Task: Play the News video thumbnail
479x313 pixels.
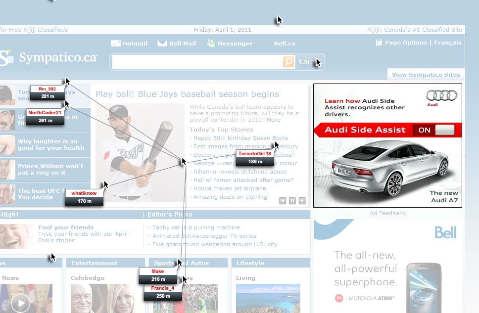Action: point(21,303)
